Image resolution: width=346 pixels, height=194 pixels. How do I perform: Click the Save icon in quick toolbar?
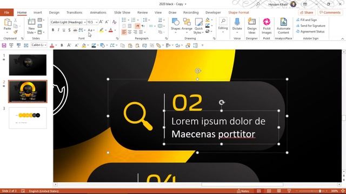pos(4,45)
